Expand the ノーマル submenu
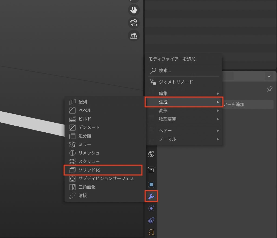 pos(184,139)
